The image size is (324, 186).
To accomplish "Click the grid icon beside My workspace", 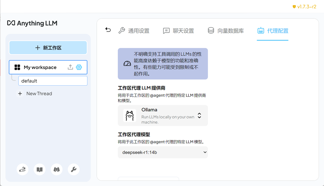I will coord(17,67).
